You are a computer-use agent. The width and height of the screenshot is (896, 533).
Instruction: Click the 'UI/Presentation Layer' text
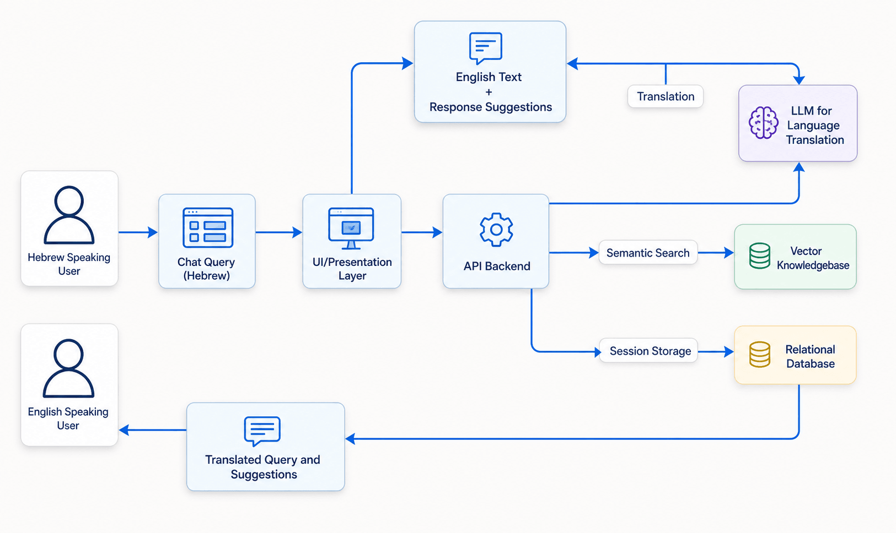pos(352,269)
